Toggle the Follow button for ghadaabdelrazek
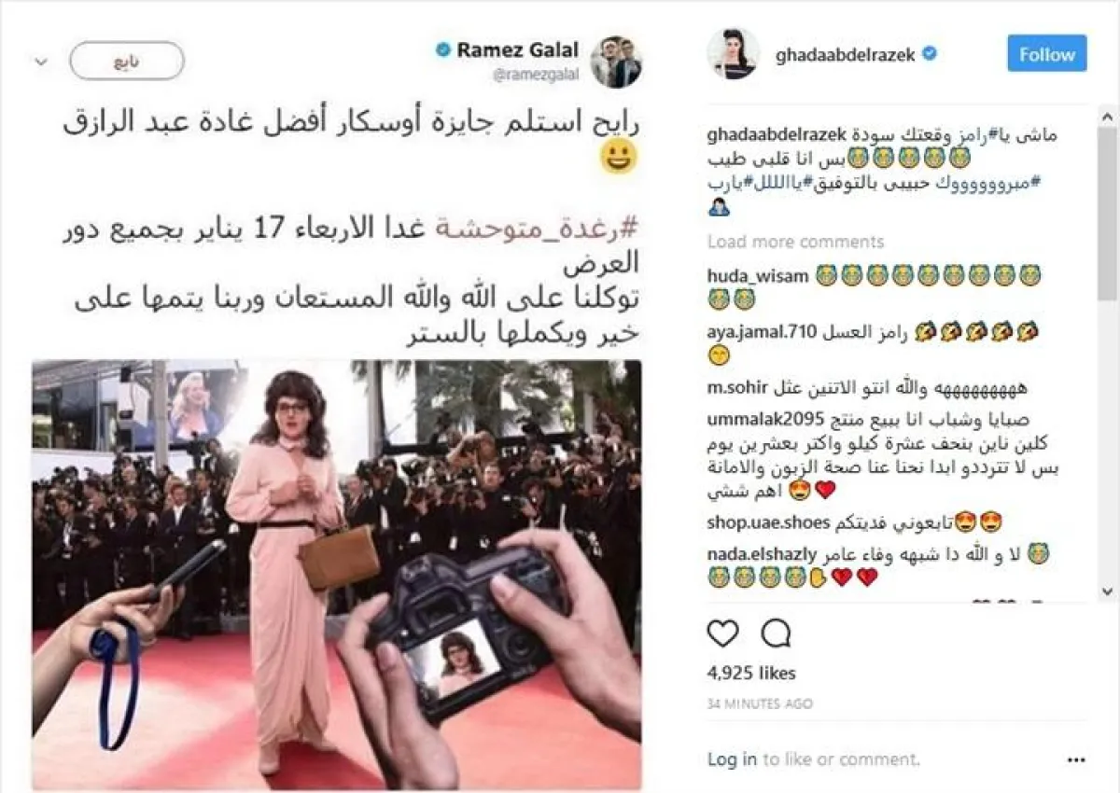This screenshot has height=793, width=1120. point(1047,54)
